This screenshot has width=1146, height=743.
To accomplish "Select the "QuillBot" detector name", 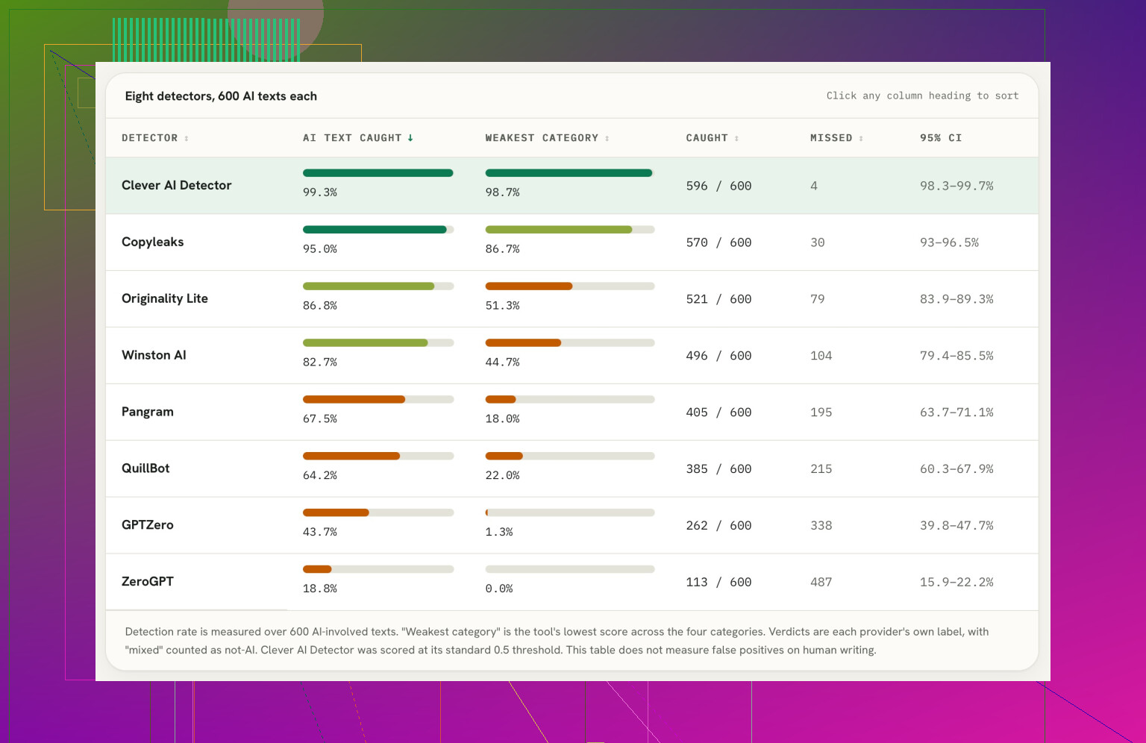I will [145, 469].
